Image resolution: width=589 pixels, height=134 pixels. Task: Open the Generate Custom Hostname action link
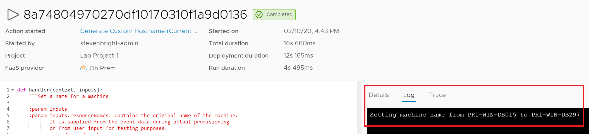[138, 31]
